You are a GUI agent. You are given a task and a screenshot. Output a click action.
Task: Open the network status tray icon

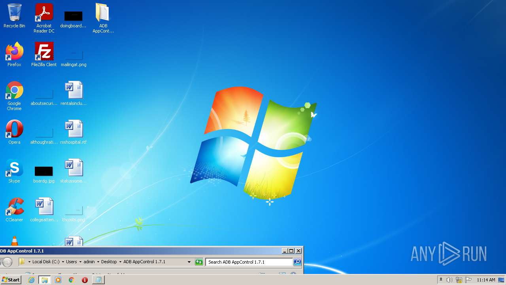tap(459, 280)
